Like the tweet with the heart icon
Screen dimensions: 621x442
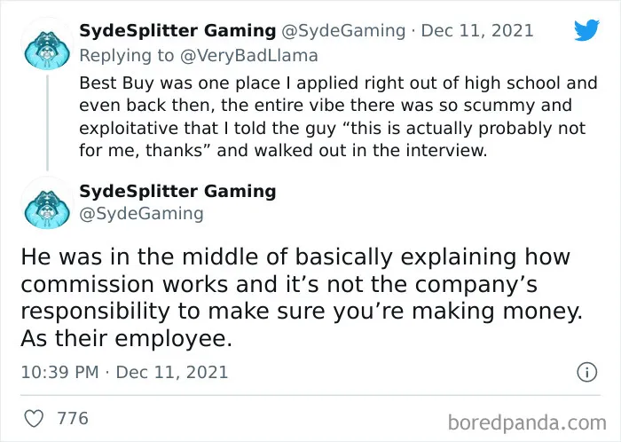(x=34, y=419)
